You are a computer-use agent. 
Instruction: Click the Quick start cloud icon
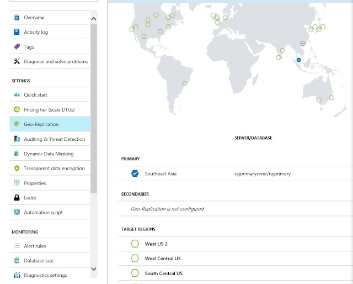coord(17,95)
